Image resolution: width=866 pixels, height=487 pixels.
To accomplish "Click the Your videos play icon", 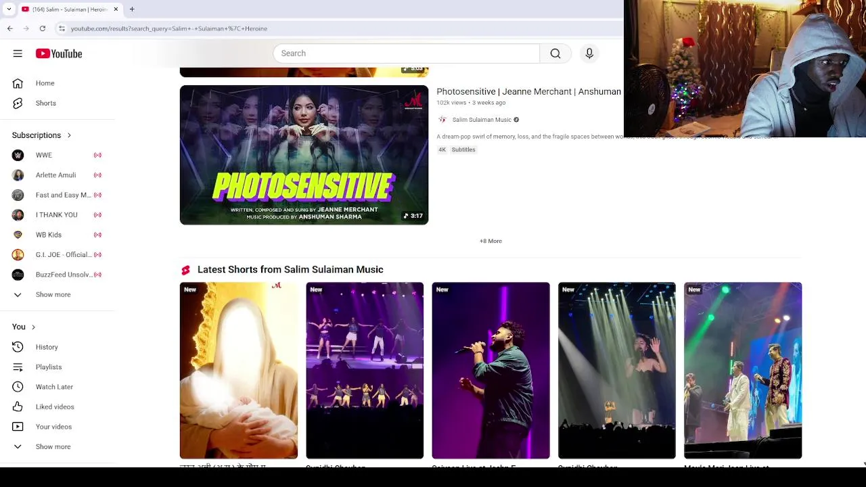I will [18, 427].
